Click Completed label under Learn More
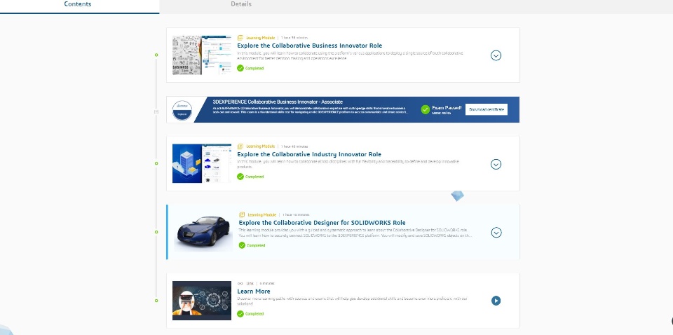Viewport: 673px width, 335px height. pyautogui.click(x=254, y=314)
